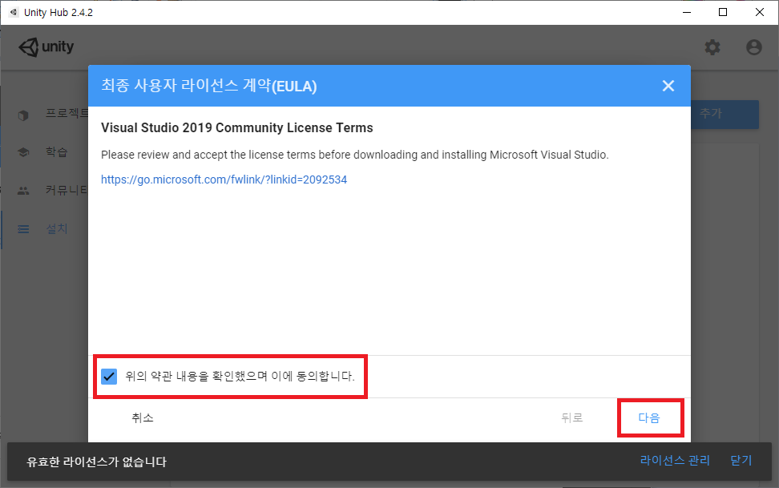Open the Microsoft license terms link
779x488 pixels.
(224, 179)
